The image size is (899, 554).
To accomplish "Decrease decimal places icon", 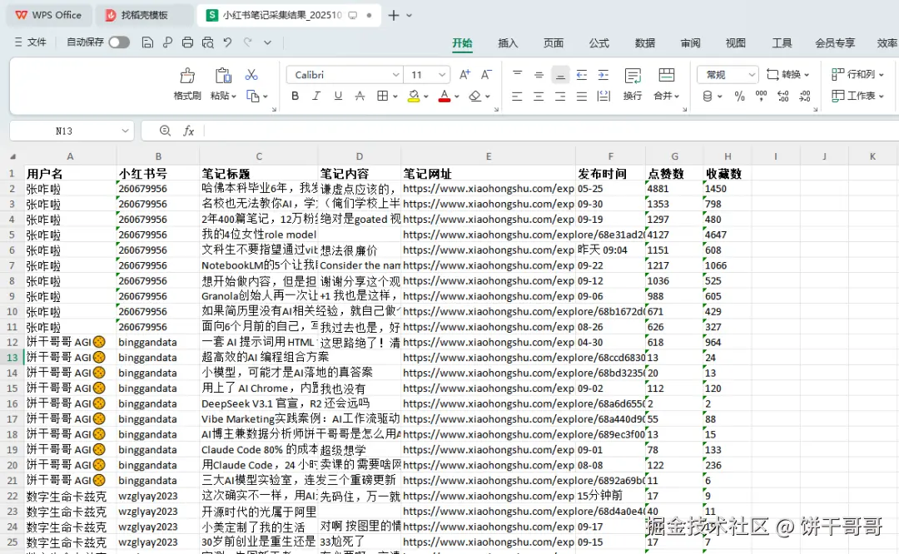I will (805, 96).
